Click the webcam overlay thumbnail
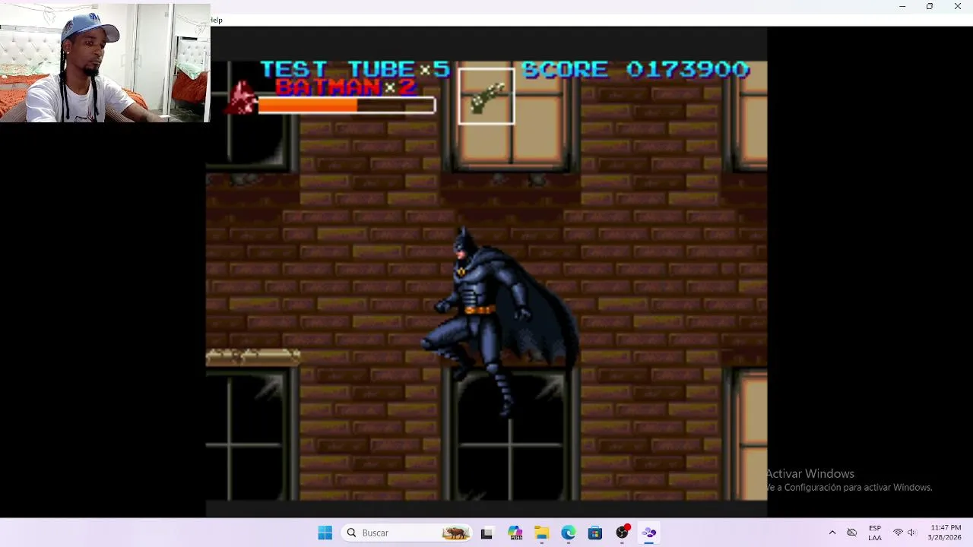The image size is (973, 547). [105, 63]
